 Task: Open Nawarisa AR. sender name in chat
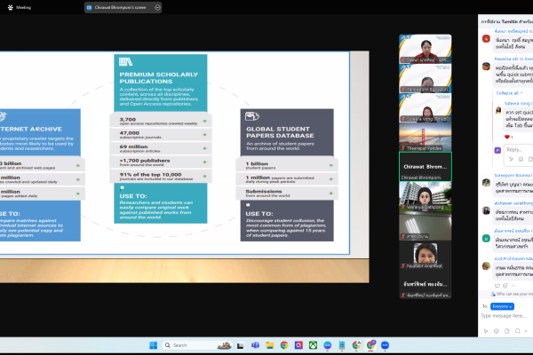click(506, 59)
